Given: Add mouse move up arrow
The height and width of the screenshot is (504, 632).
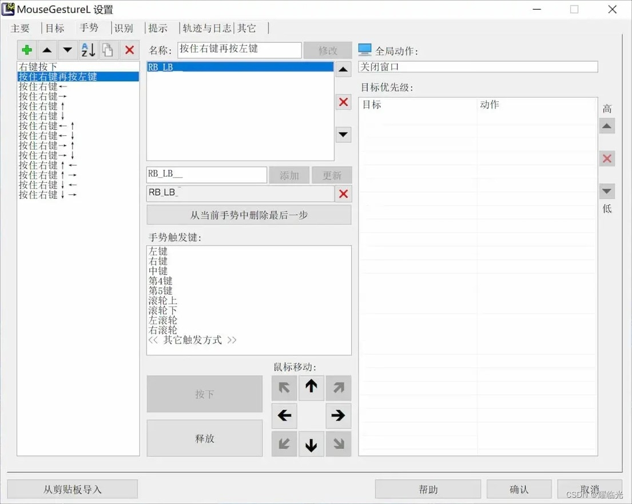Looking at the screenshot, I should click(x=311, y=387).
